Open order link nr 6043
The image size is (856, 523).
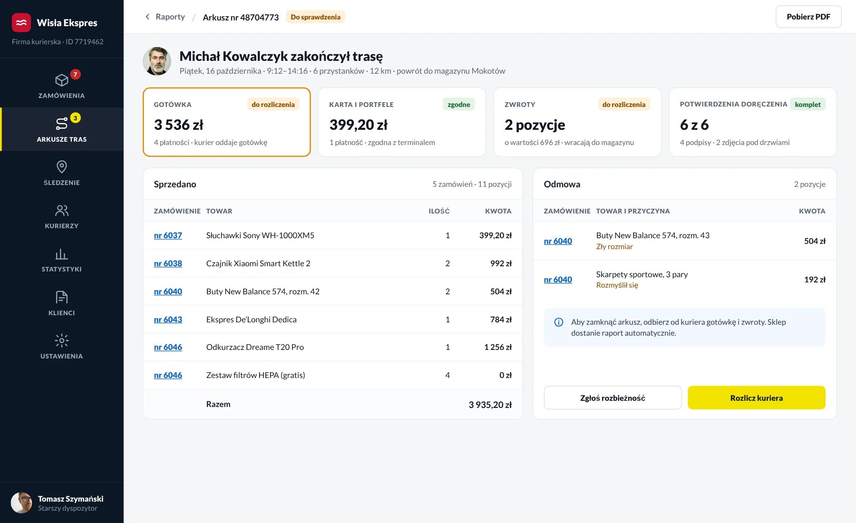168,320
